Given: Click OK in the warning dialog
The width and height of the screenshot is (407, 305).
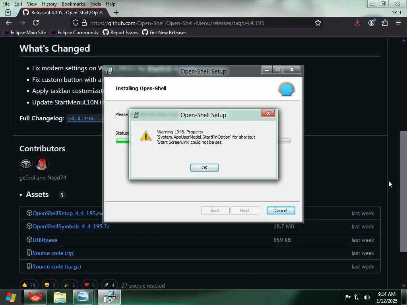Looking at the screenshot, I should click(204, 168).
